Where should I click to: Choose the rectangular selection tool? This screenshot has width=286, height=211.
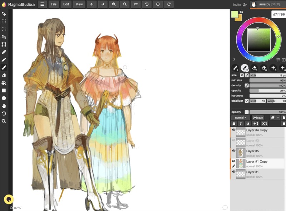(4, 21)
